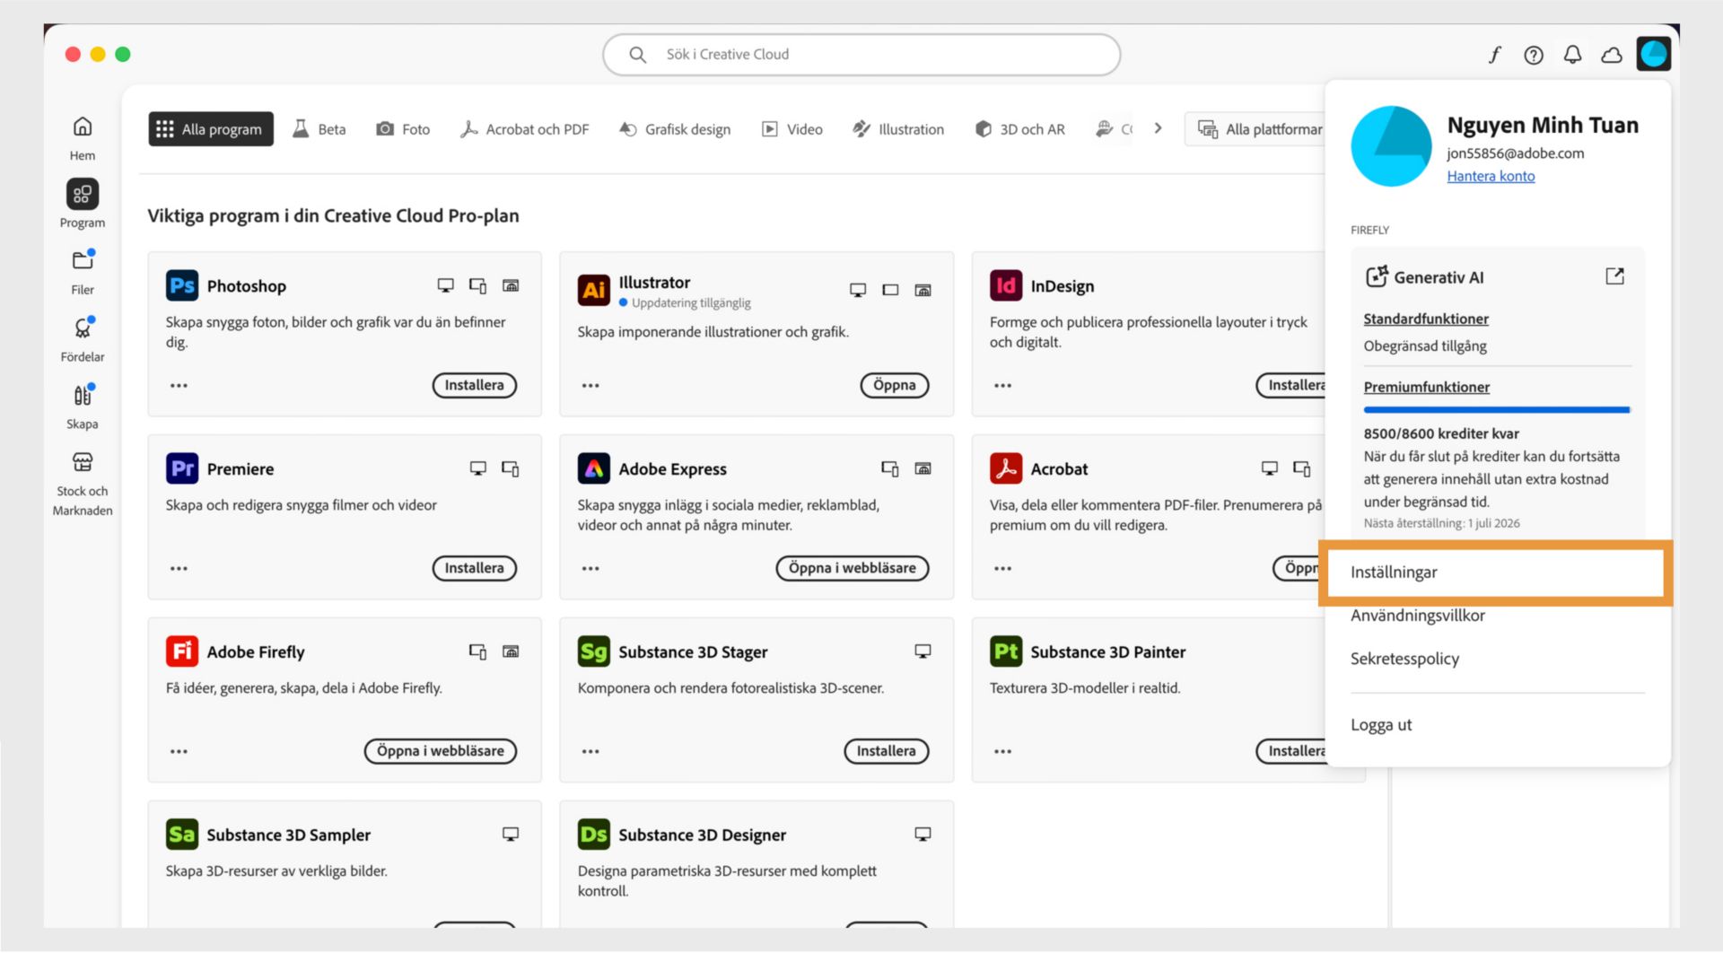Open Stock och Marknaden sidebar icon
Viewport: 1723px width, 953px height.
tap(83, 462)
